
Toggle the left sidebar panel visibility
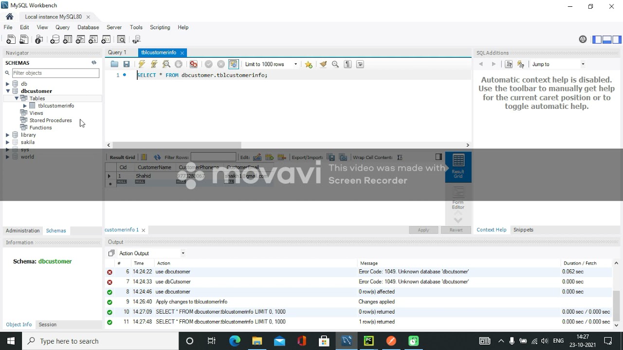coord(597,39)
